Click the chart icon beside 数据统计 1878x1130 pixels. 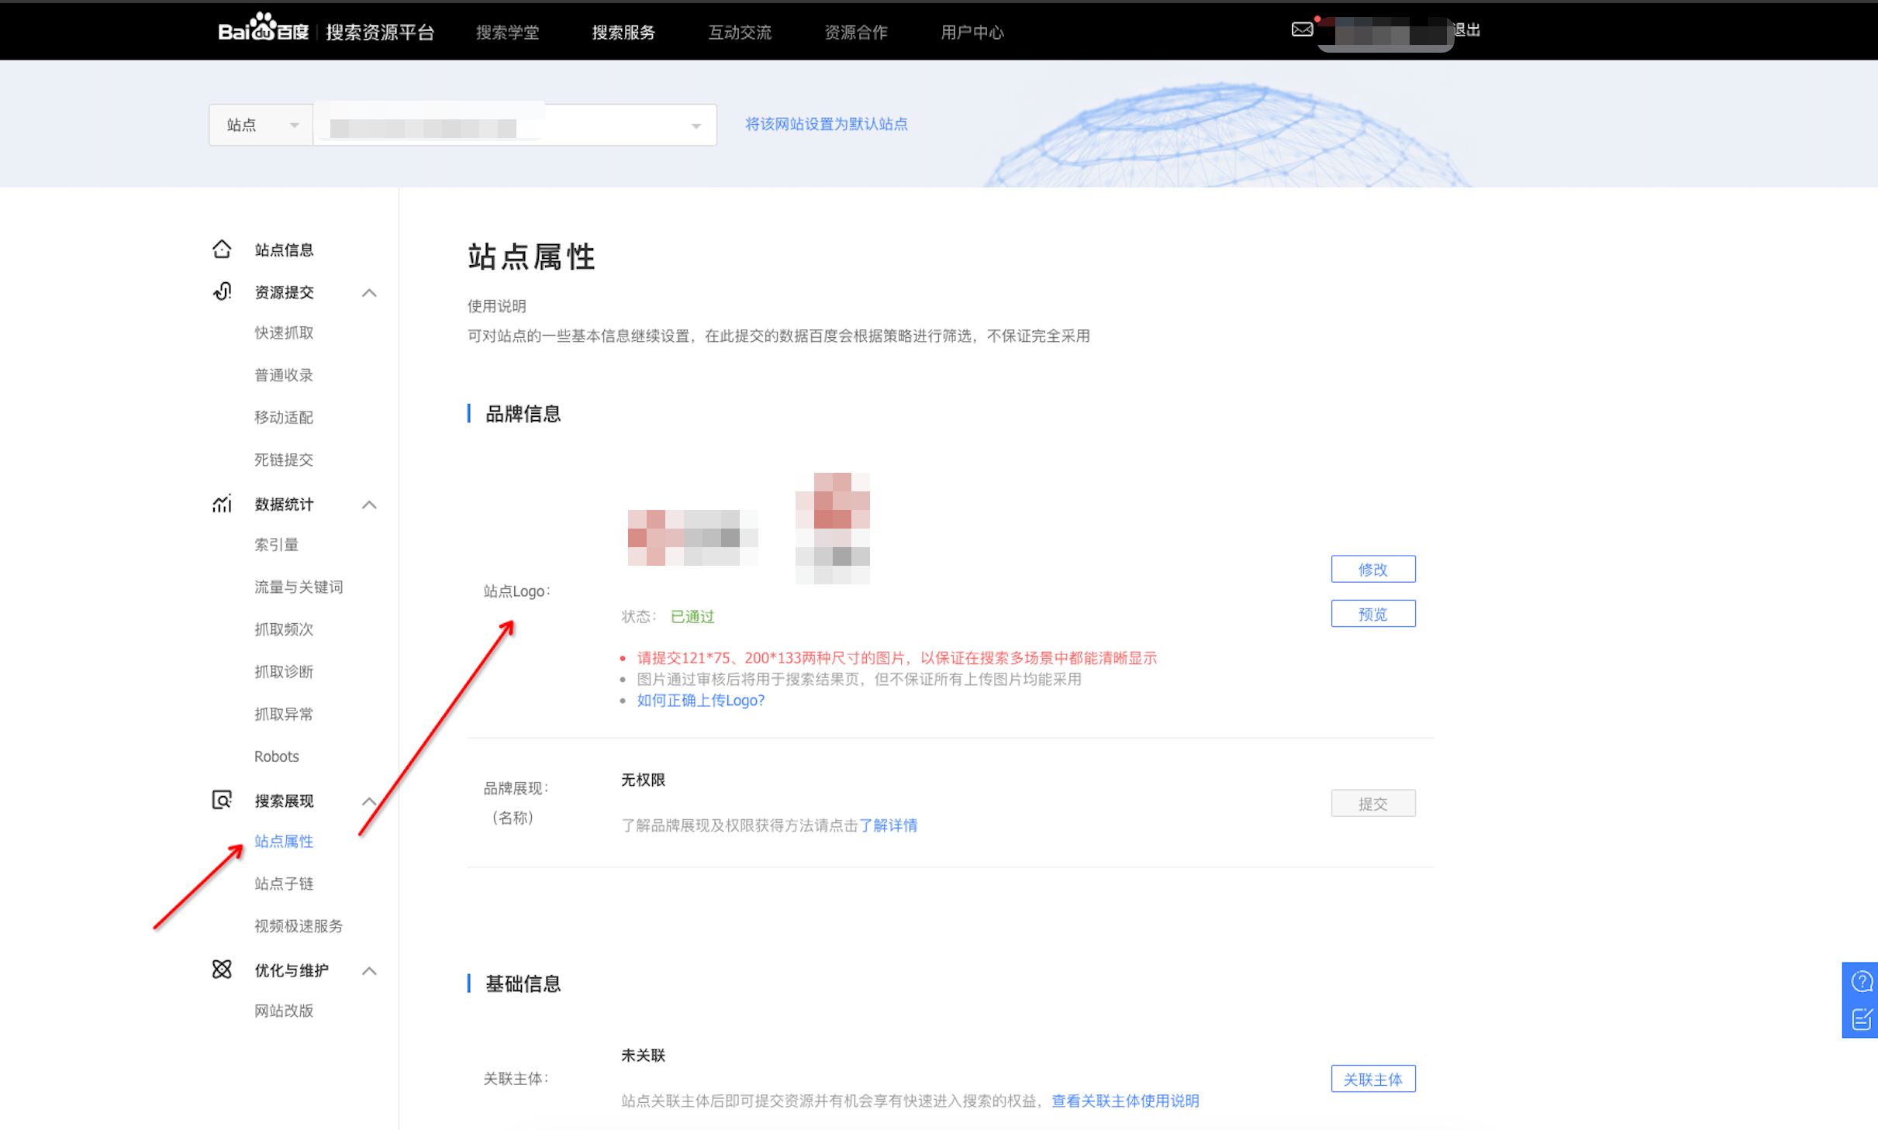coord(222,504)
